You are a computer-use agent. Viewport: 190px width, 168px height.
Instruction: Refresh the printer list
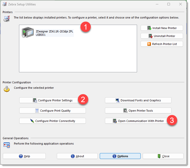point(162,44)
